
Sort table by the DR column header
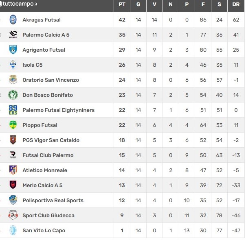236,4
